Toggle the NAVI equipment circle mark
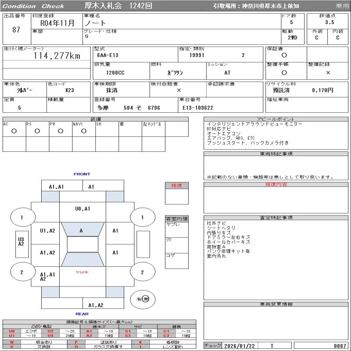 [x=84, y=131]
